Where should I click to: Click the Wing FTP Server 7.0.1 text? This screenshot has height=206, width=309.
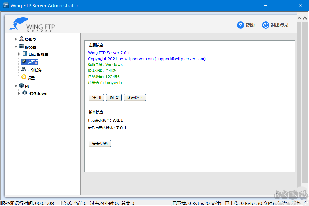[109, 53]
